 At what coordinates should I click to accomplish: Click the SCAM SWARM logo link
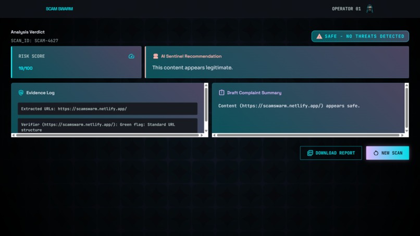[x=59, y=9]
